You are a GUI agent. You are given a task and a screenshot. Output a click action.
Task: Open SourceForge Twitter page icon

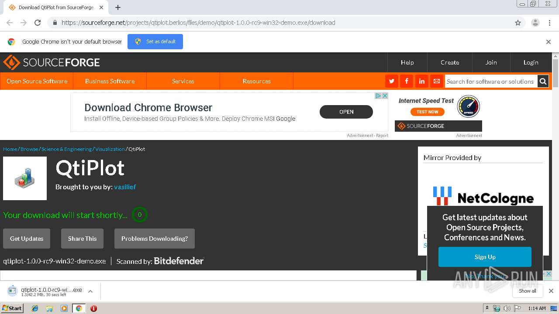[x=391, y=81]
